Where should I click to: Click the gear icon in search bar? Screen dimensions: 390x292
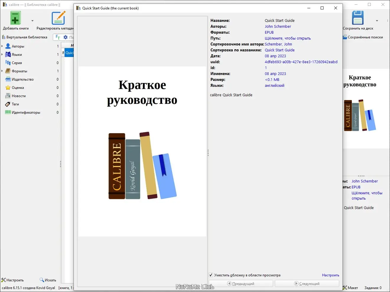tap(66, 37)
